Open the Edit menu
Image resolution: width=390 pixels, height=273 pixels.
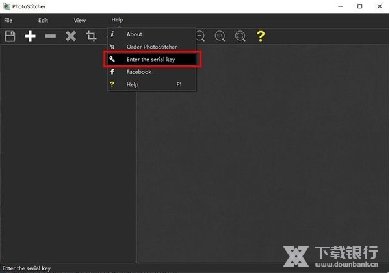[x=43, y=20]
